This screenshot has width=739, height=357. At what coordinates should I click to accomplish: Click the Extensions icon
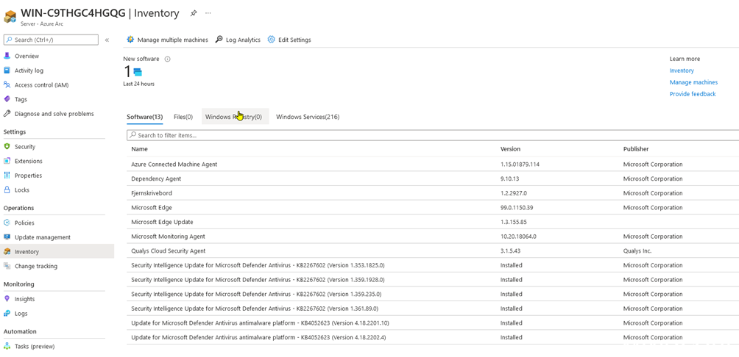[7, 161]
